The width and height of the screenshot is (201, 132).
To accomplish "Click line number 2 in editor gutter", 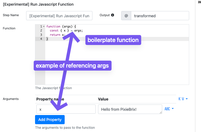I will pyautogui.click(x=41, y=31).
